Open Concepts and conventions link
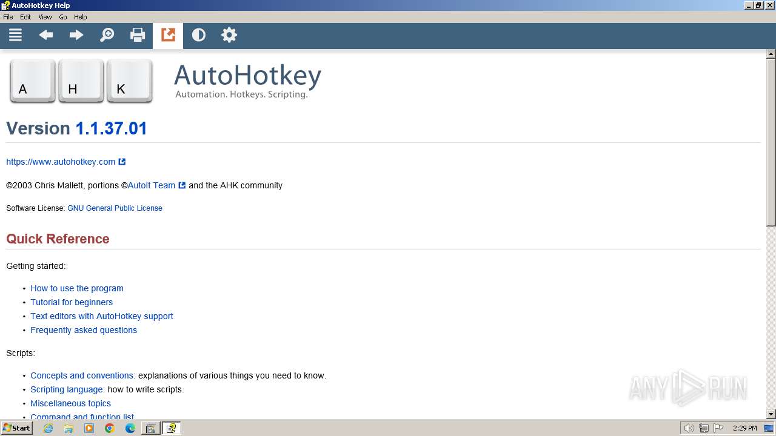Screen dimensions: 776x436 pyautogui.click(x=83, y=375)
